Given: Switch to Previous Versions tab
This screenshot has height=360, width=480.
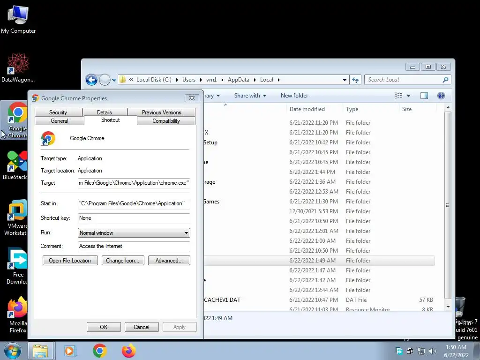Looking at the screenshot, I should (161, 112).
